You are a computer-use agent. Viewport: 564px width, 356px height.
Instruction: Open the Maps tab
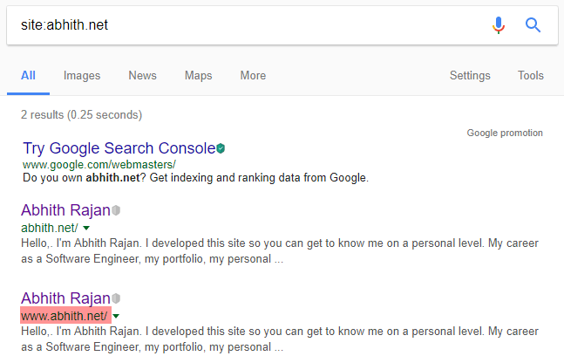click(198, 76)
